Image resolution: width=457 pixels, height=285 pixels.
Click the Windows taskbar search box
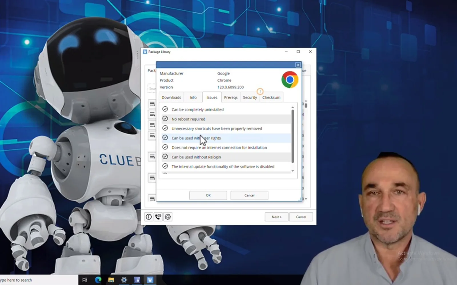39,280
